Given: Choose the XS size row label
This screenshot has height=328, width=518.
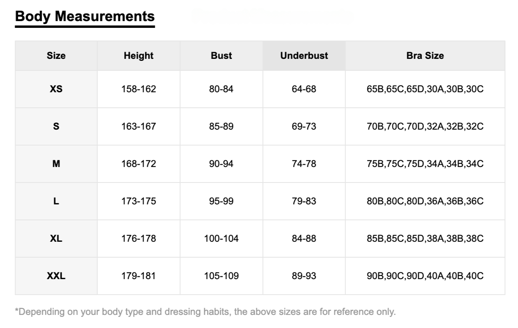Looking at the screenshot, I should [56, 89].
